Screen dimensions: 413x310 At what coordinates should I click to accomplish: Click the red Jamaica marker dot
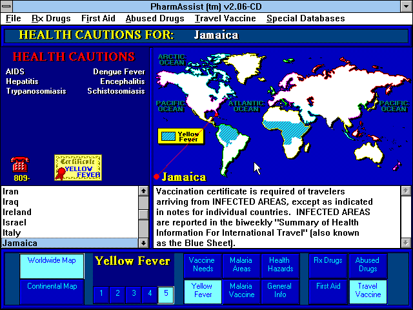(157, 176)
